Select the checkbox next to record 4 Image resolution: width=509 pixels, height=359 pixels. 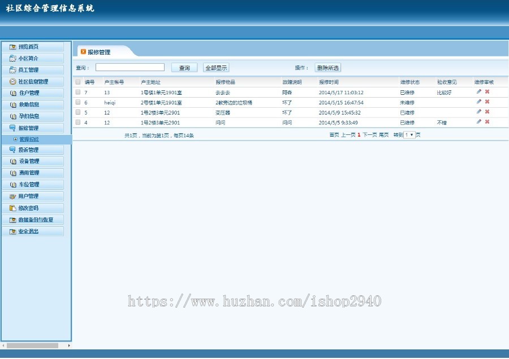pyautogui.click(x=77, y=122)
